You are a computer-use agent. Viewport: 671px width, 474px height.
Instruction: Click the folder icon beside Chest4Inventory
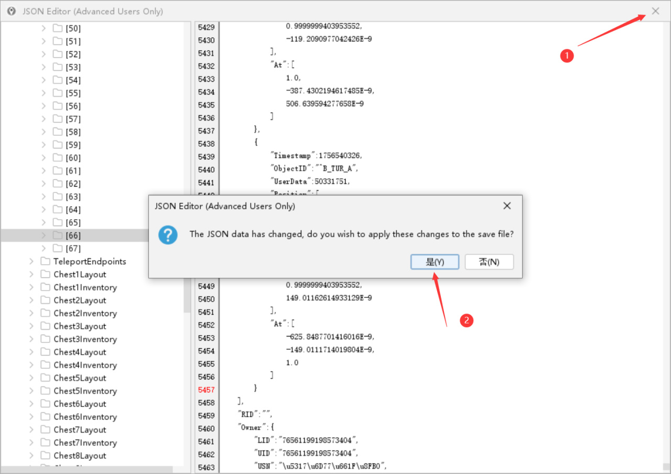tap(45, 365)
